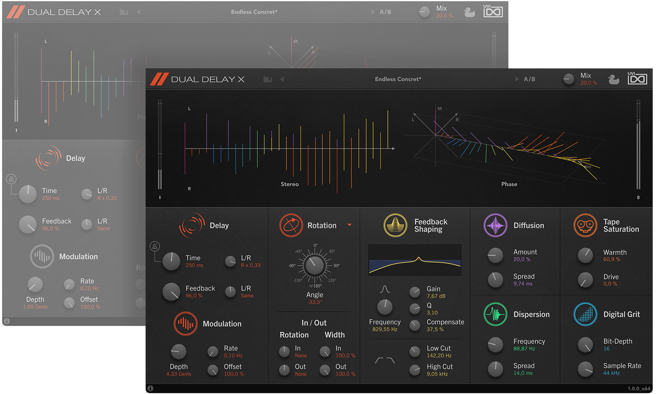The image size is (656, 394).
Task: Click the duck icon in background window
Action: point(469,12)
